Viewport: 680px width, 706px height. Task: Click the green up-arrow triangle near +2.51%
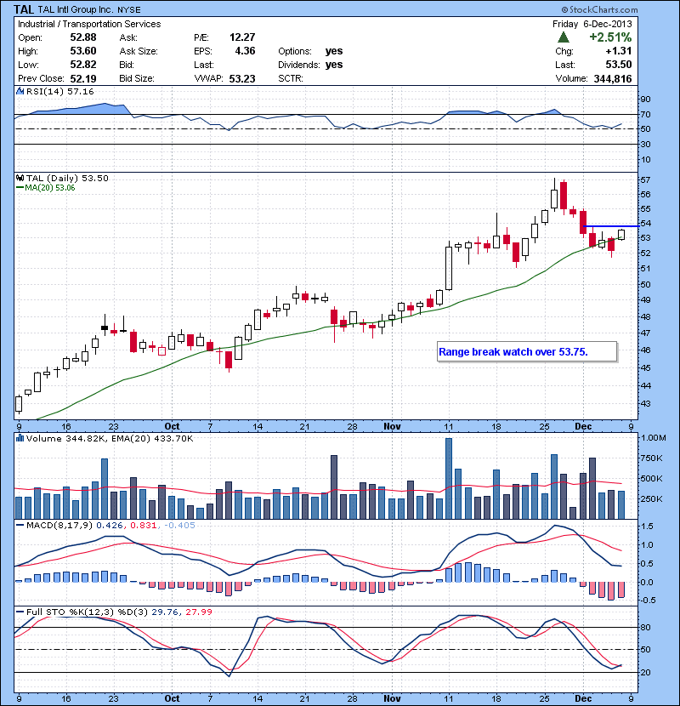563,37
